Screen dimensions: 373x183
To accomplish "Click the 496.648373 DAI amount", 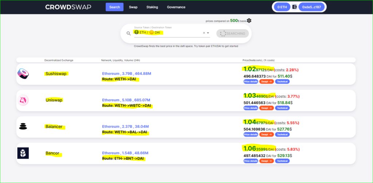I will click(x=255, y=76).
